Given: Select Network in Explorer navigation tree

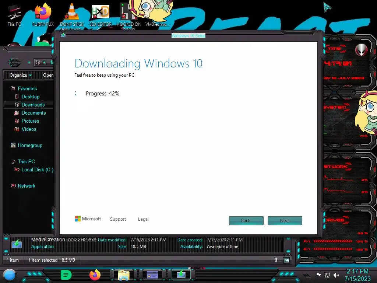Looking at the screenshot, I should pyautogui.click(x=27, y=186).
